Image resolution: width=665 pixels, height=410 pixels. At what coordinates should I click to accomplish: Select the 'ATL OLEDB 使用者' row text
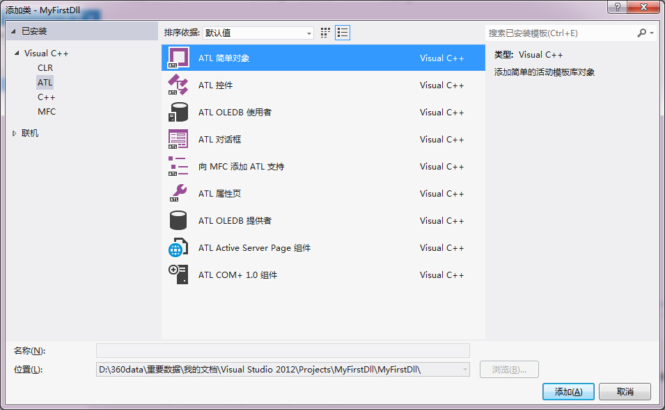[x=235, y=112]
